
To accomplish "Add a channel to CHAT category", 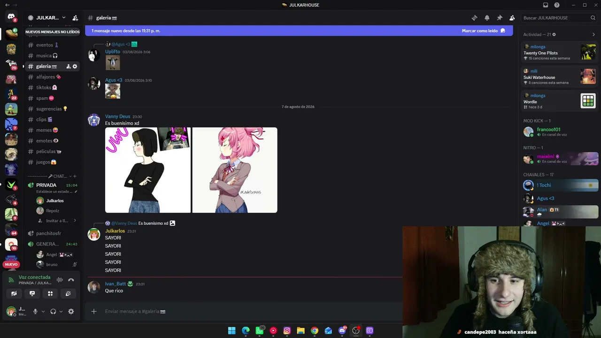I will pos(75,177).
